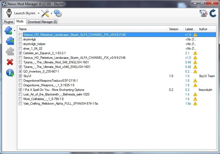This screenshot has width=220, height=154.
Task: Click the globe login status icon
Action: point(204,13)
